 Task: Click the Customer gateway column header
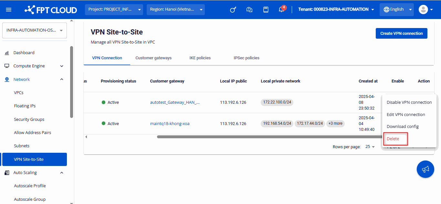tap(167, 81)
